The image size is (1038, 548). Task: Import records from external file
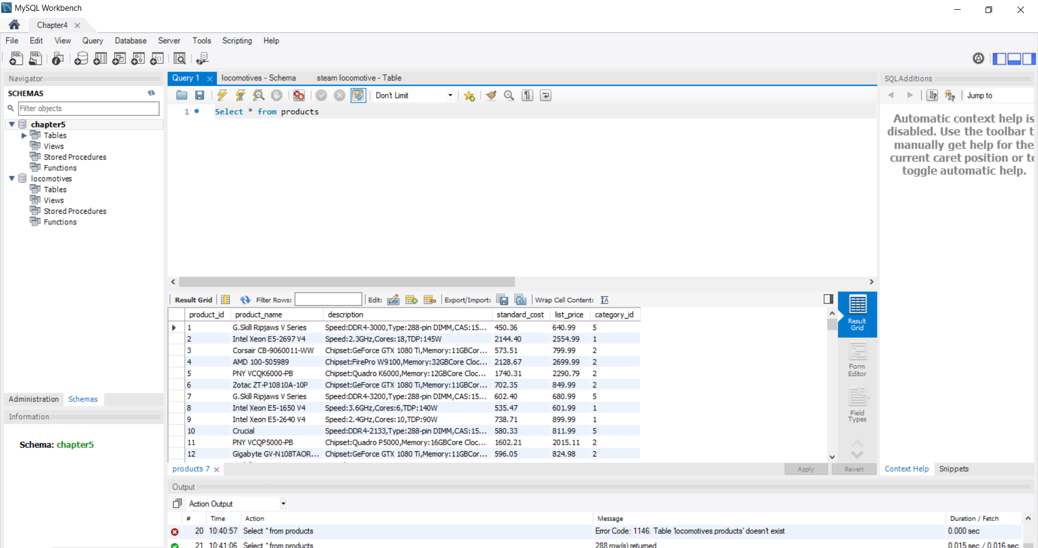[520, 300]
